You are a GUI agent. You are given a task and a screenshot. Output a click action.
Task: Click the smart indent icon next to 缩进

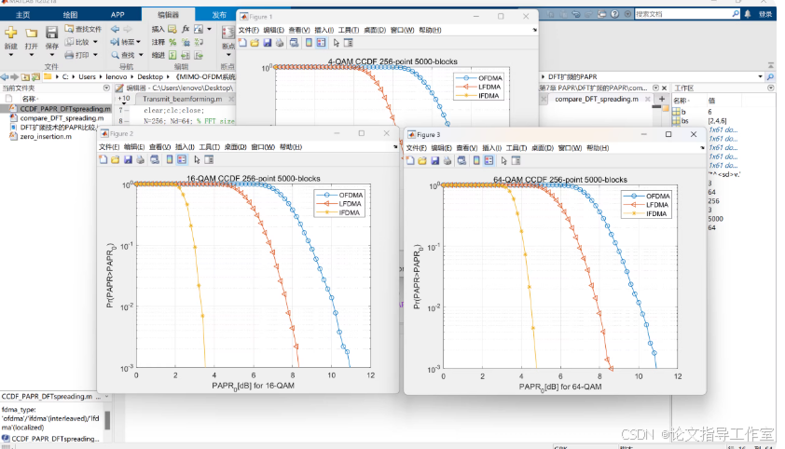[x=172, y=55]
